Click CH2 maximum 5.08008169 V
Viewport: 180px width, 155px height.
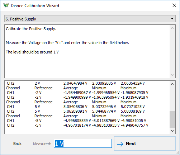click(x=133, y=111)
